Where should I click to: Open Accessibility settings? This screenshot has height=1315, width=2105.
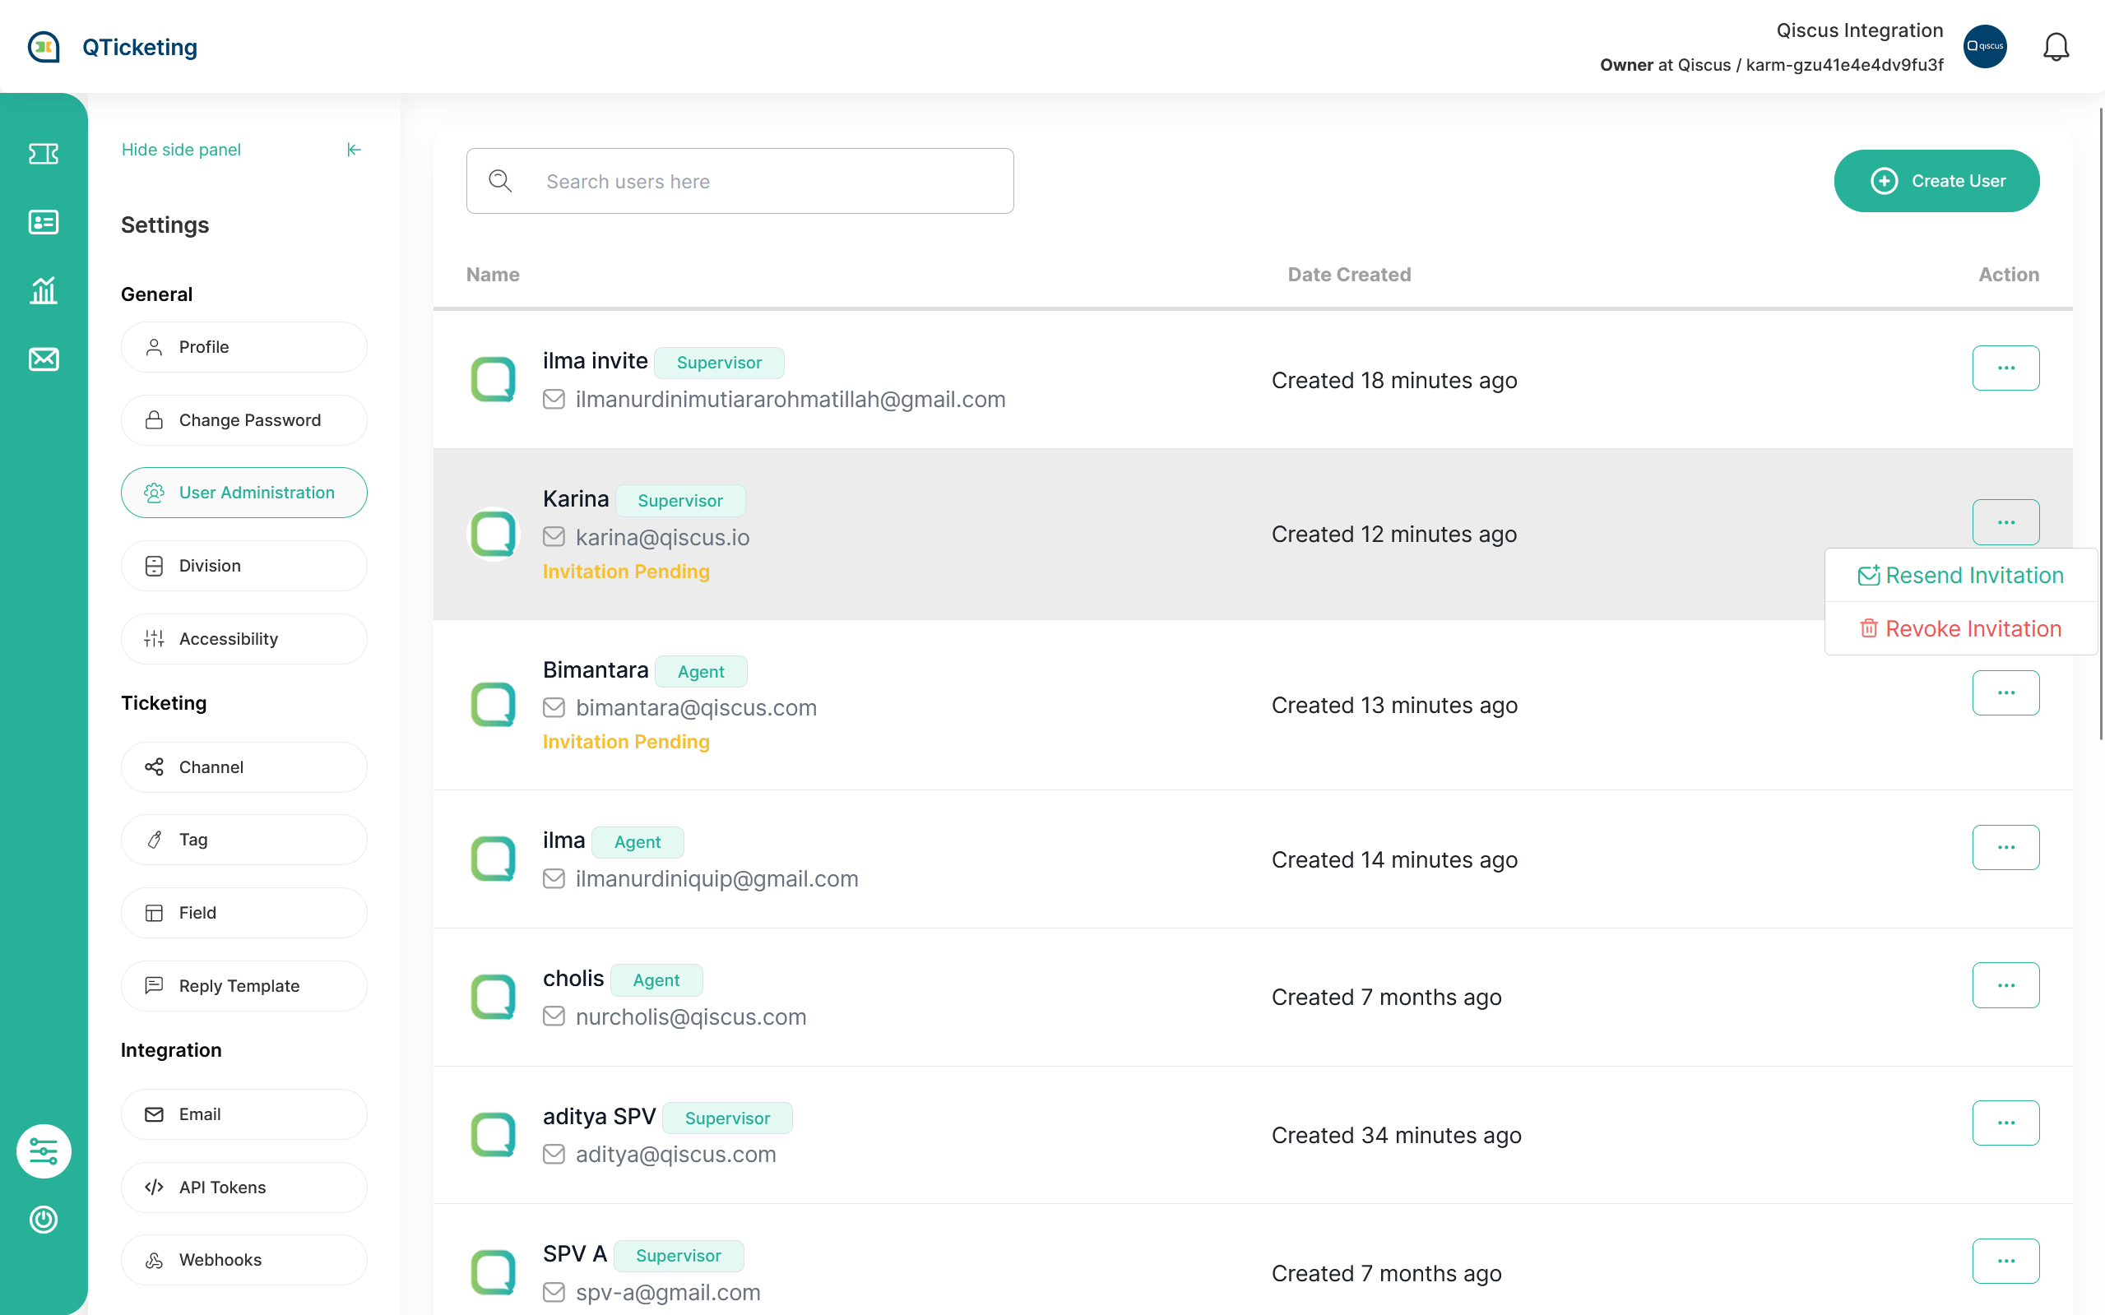(244, 638)
